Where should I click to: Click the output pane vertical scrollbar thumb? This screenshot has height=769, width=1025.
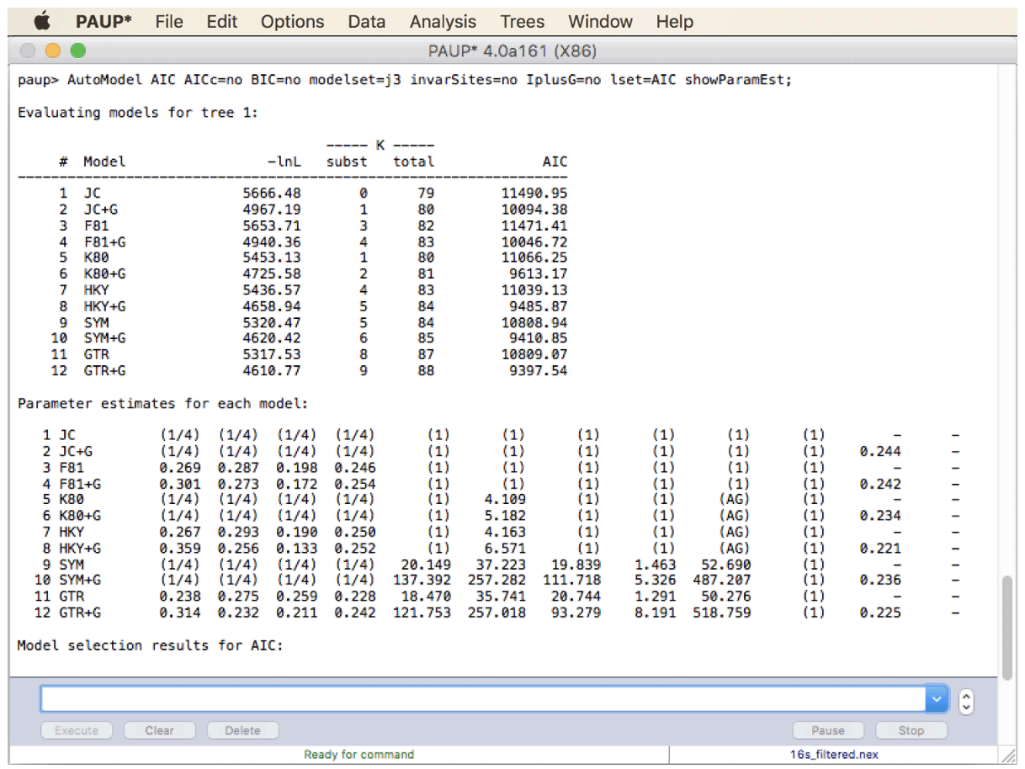1007,628
